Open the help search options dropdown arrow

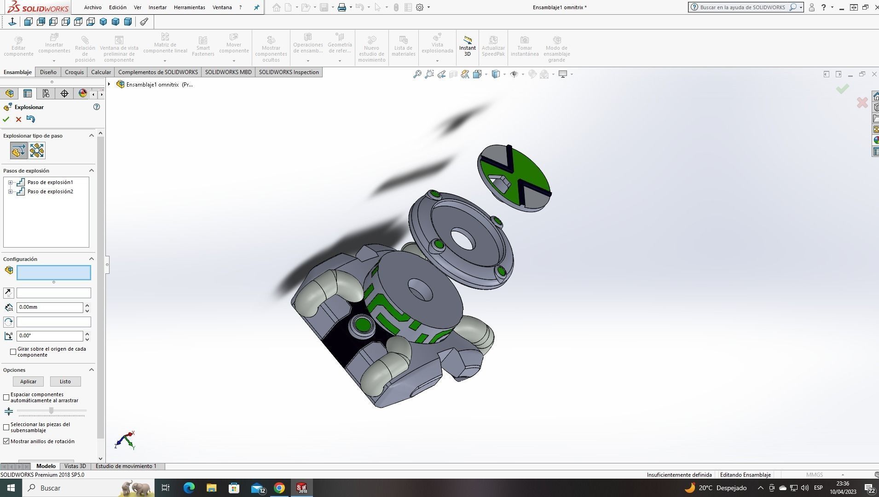coord(801,7)
